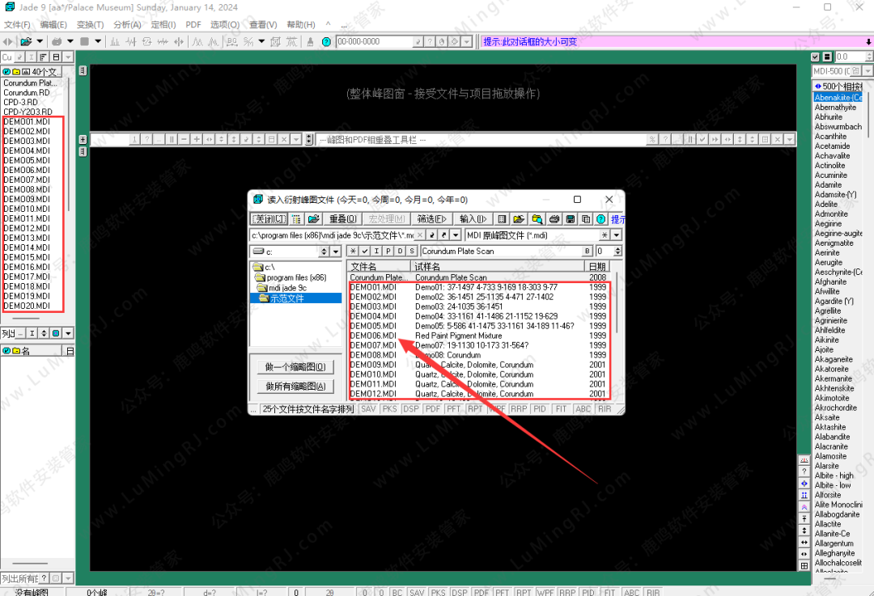Screen dimensions: 874x596
Task: Expand the MDI file type dropdown
Action: (x=617, y=235)
